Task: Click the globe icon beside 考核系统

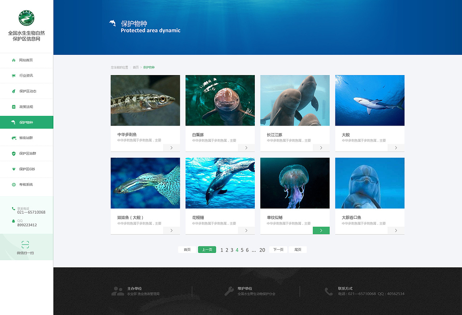Action: click(x=14, y=184)
